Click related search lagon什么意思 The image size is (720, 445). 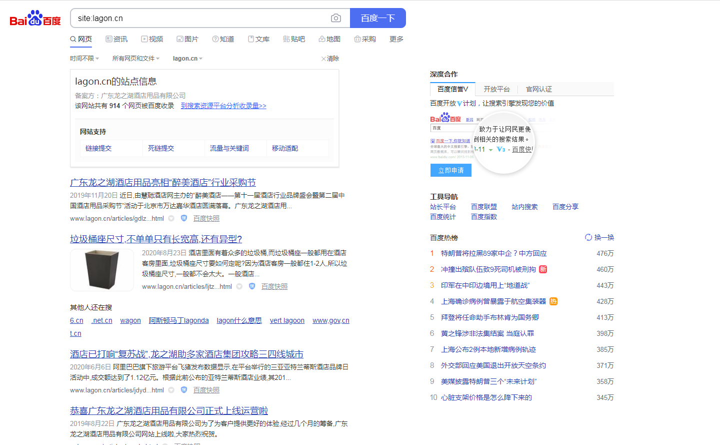[x=239, y=320]
